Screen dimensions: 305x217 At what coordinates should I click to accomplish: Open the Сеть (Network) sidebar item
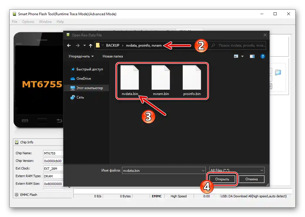[x=80, y=97]
